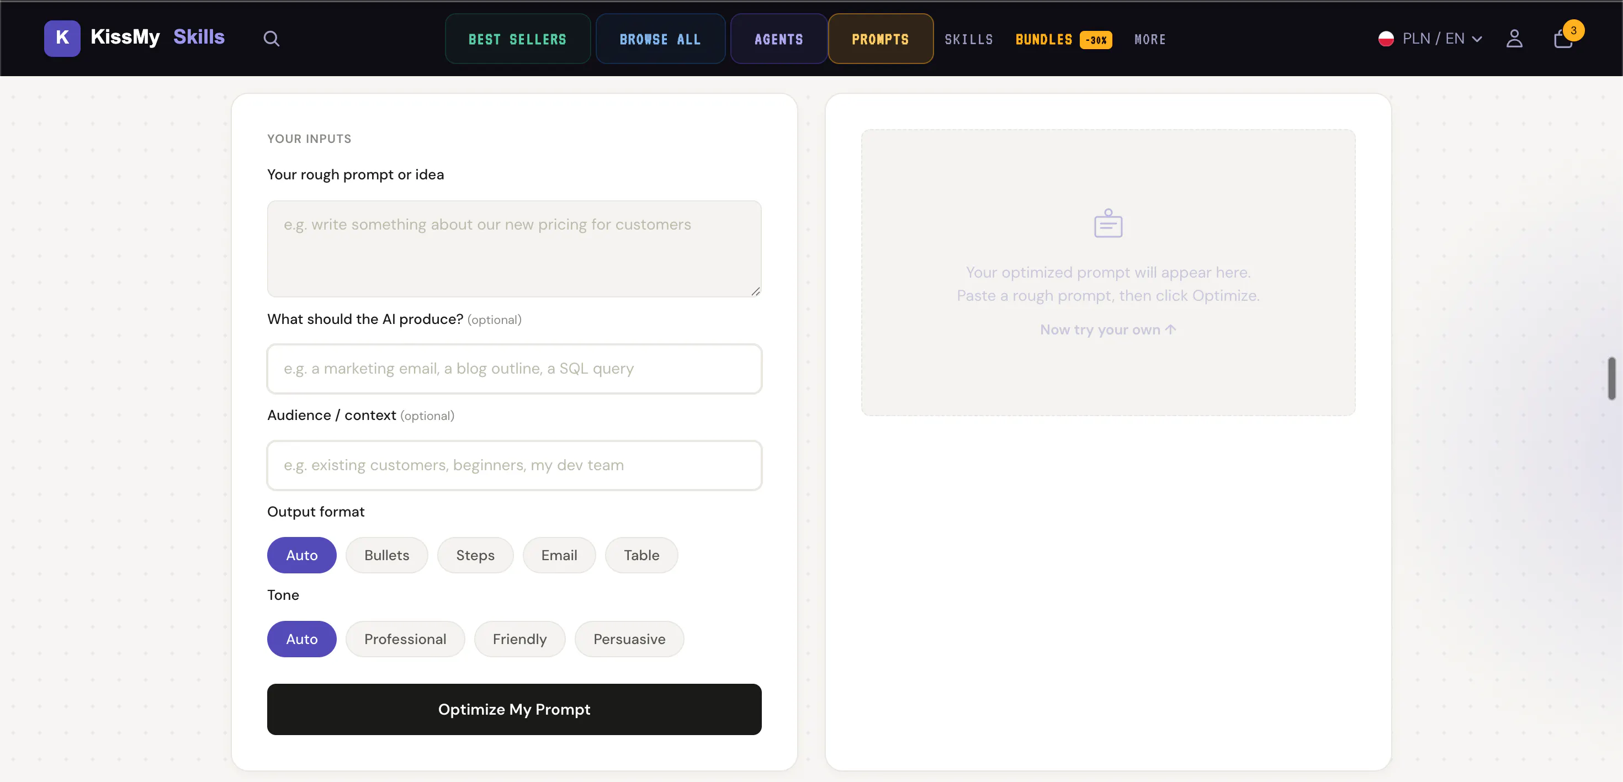Select Email output format
Image resolution: width=1623 pixels, height=782 pixels.
(x=559, y=555)
